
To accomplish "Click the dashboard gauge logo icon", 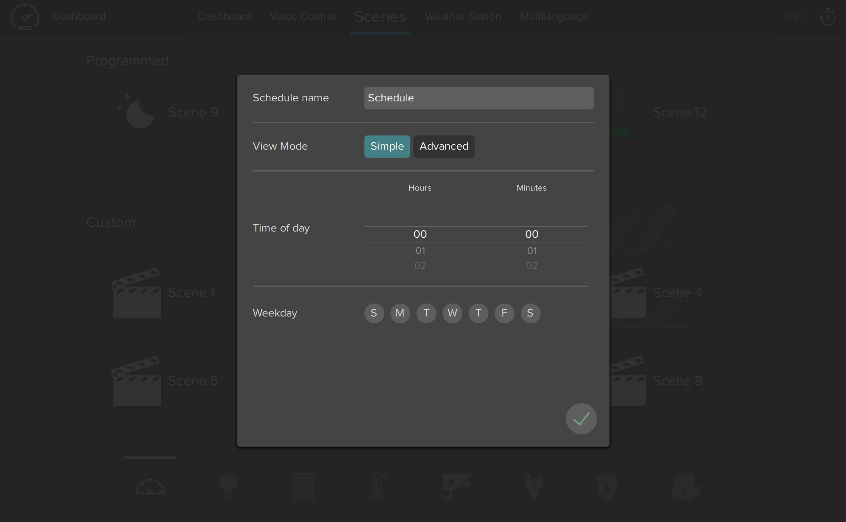I will pyautogui.click(x=24, y=17).
